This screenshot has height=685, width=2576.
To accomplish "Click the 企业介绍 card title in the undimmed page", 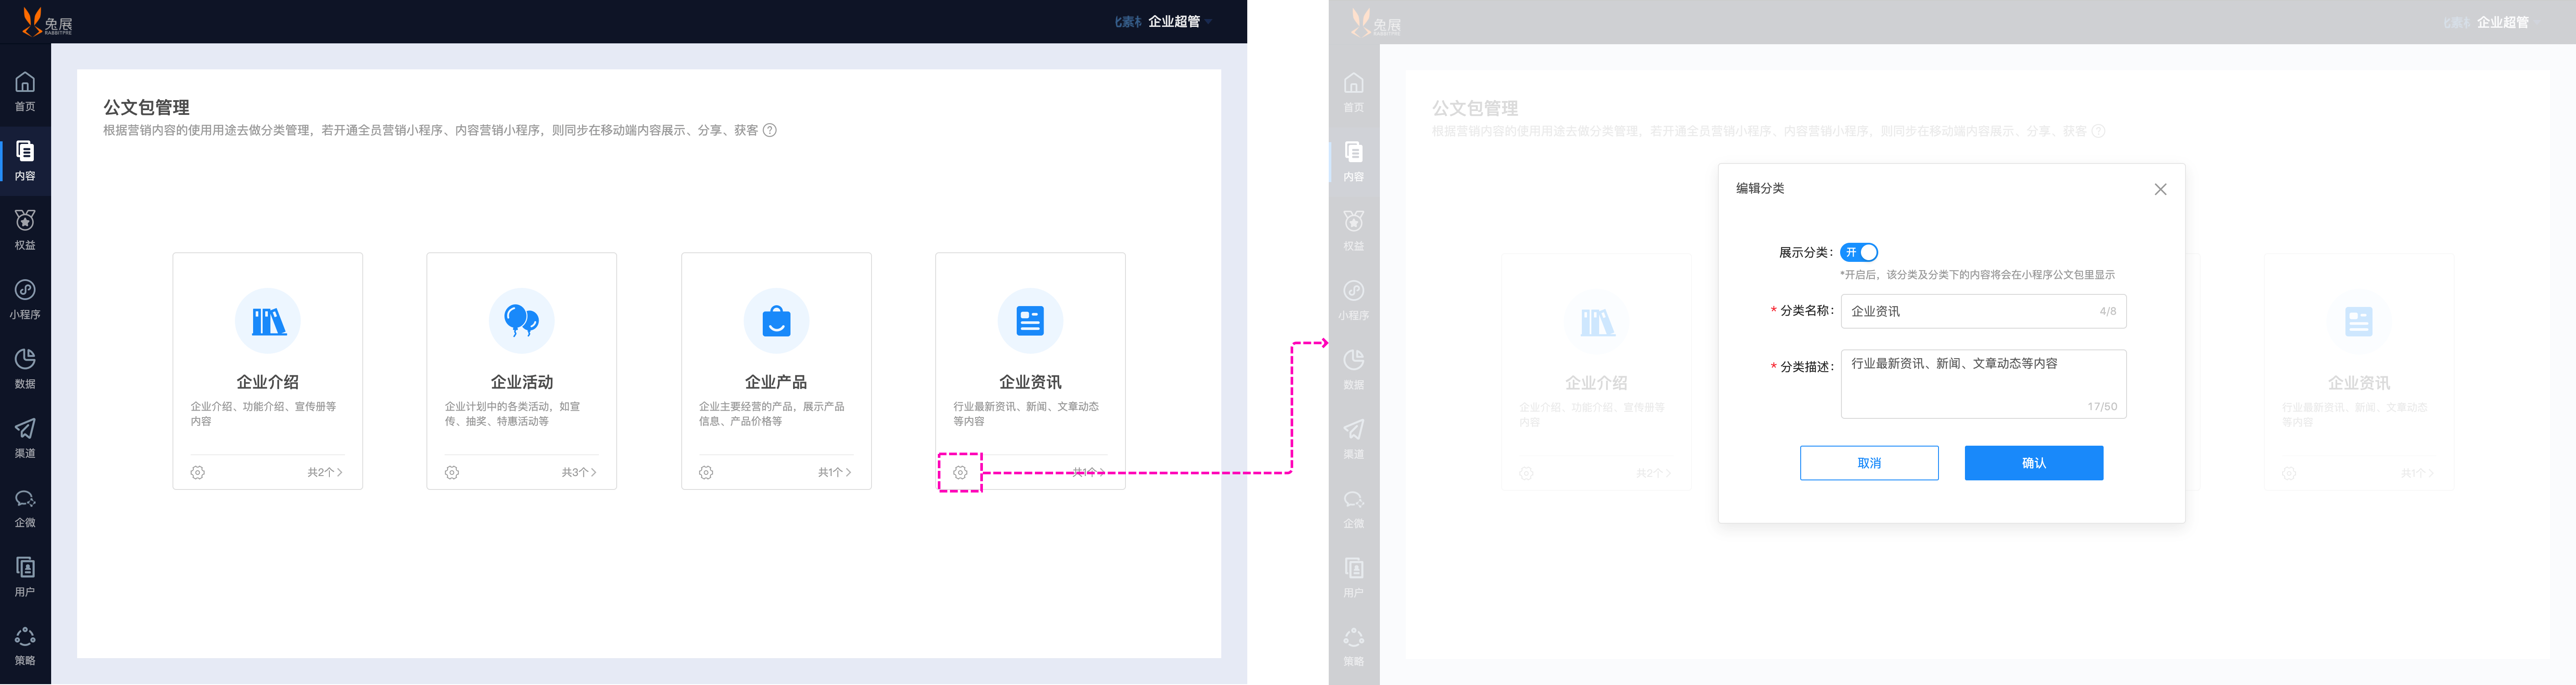I will click(x=268, y=382).
